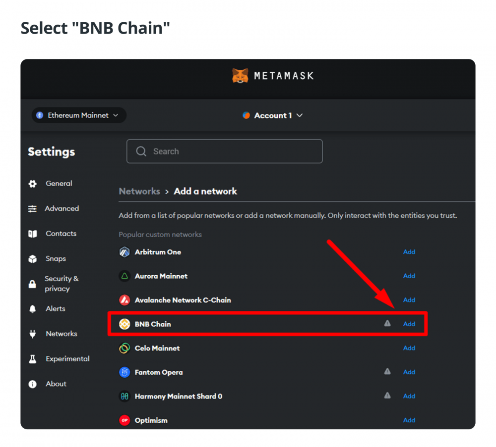Click the Networks breadcrumb link
This screenshot has width=496, height=447.
(139, 191)
